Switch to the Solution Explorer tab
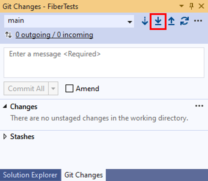The image size is (208, 181). (x=30, y=175)
